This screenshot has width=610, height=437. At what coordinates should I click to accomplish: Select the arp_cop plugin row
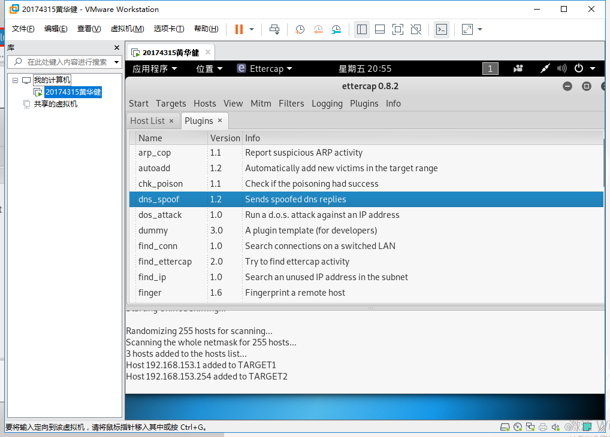(366, 153)
